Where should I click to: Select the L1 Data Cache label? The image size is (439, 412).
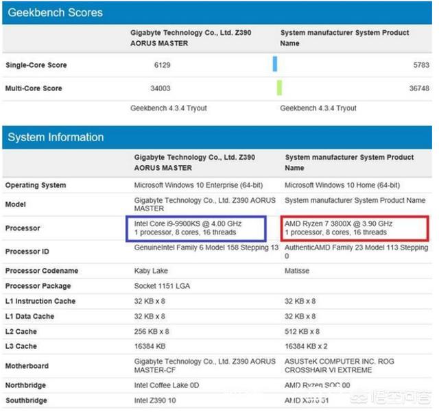point(29,316)
